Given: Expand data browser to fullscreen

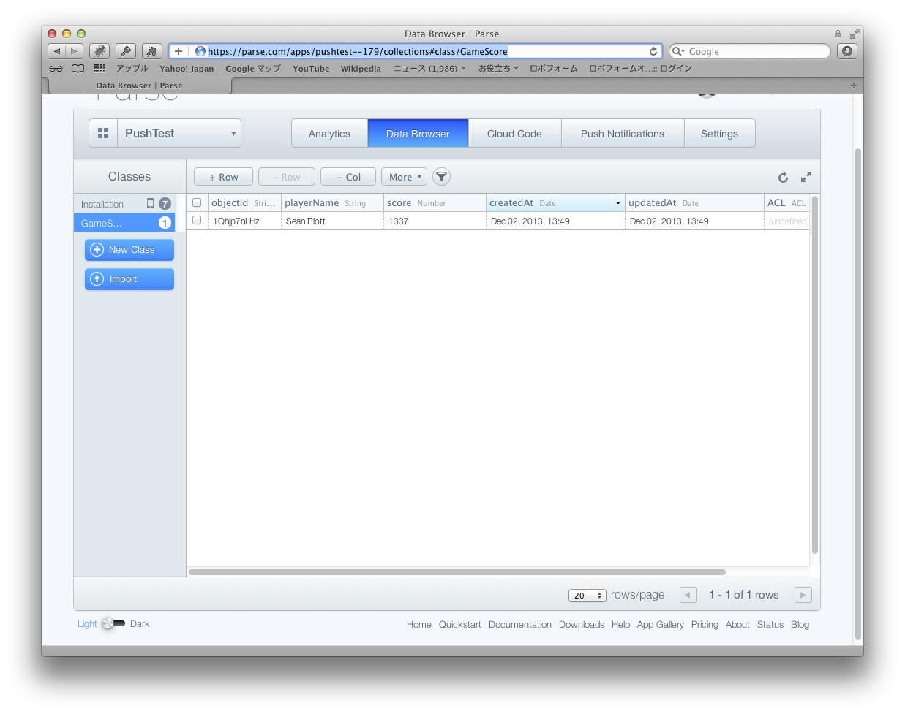Looking at the screenshot, I should click(x=806, y=177).
